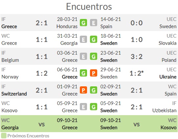Click the green G badge for Sweden vs Spain

click(94, 90)
